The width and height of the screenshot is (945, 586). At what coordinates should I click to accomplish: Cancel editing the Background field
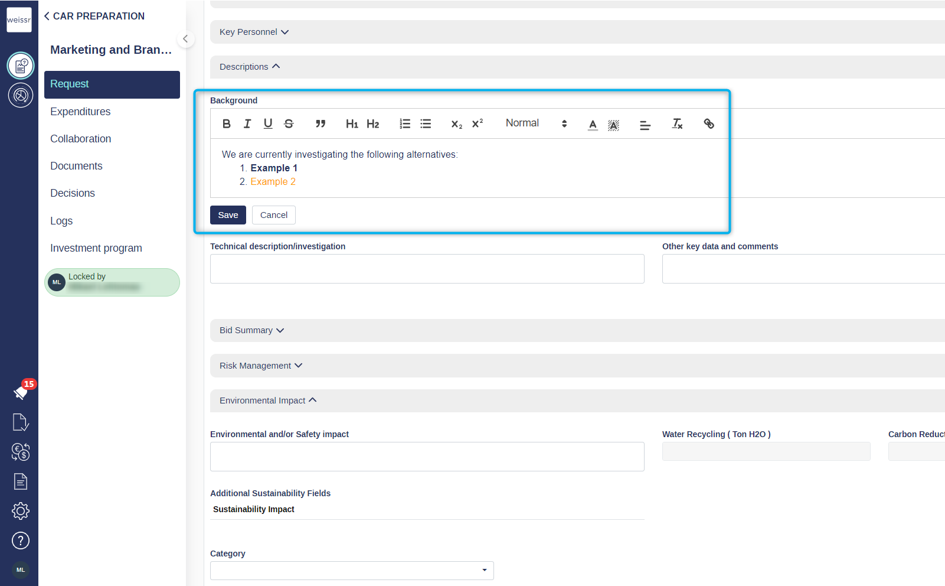(274, 215)
